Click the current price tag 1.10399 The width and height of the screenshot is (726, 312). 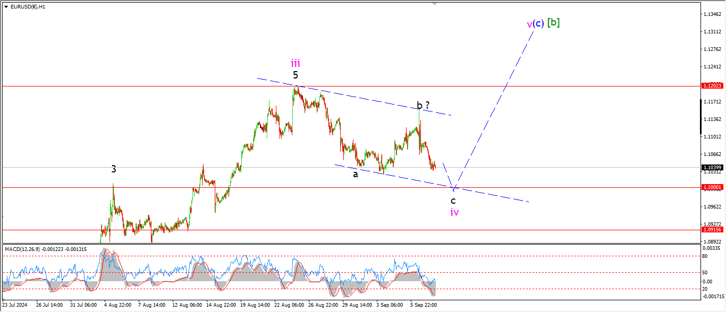[712, 167]
